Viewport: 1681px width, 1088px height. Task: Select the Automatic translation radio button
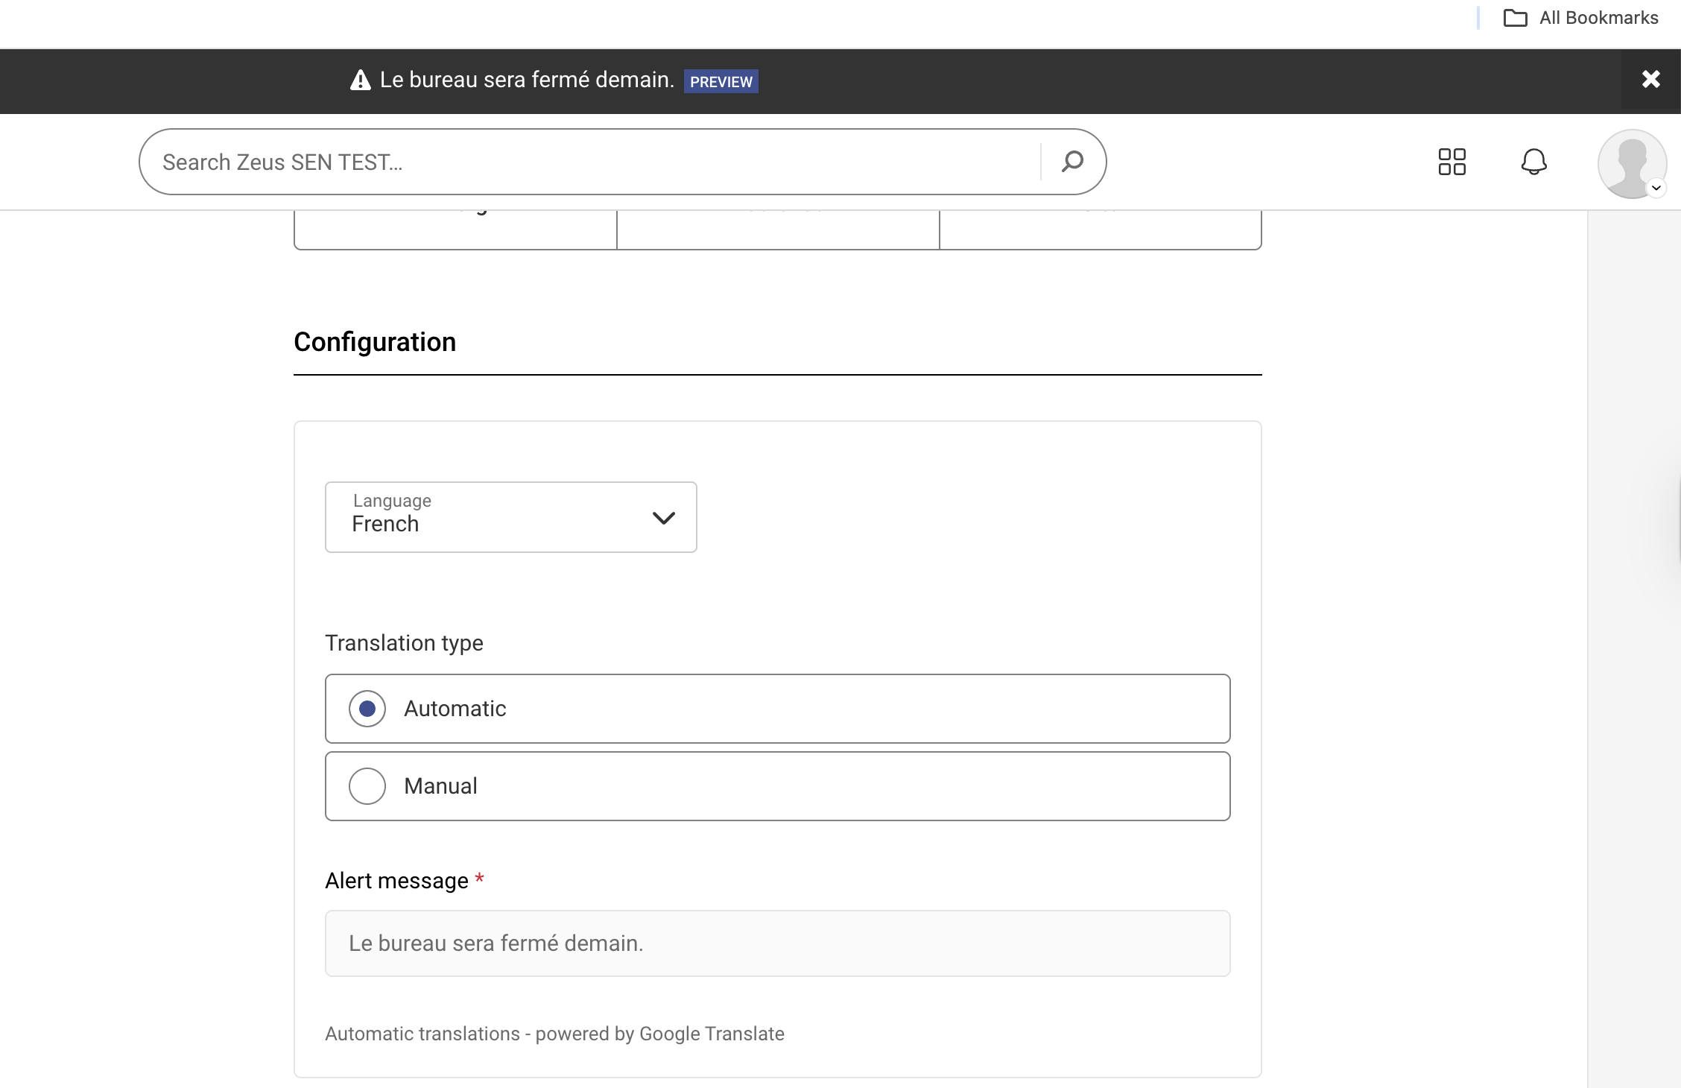point(367,708)
